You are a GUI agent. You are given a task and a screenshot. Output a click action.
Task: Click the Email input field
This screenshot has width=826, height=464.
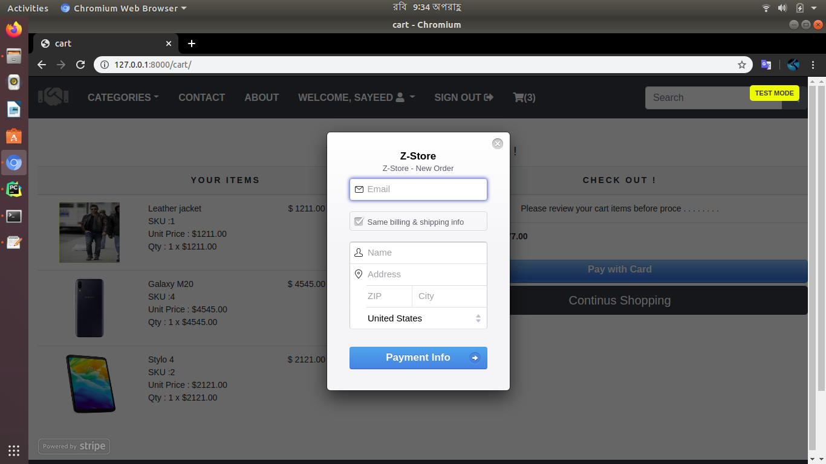[418, 189]
